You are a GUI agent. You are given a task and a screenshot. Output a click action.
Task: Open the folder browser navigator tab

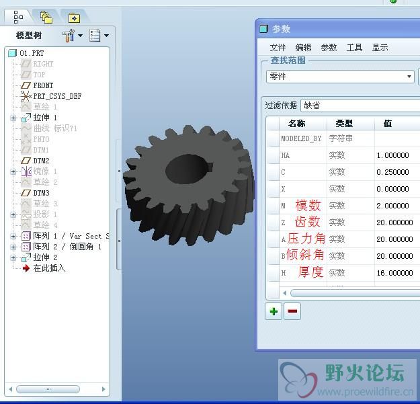[46, 17]
